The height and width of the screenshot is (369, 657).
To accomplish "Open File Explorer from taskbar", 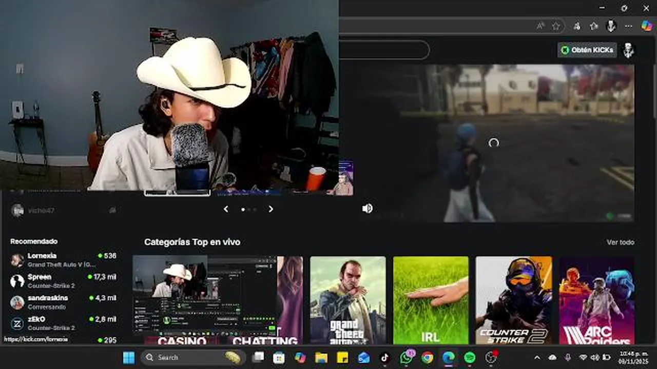I will coord(321,357).
